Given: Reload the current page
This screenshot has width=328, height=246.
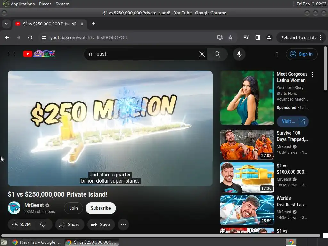Looking at the screenshot, I should coord(30,37).
